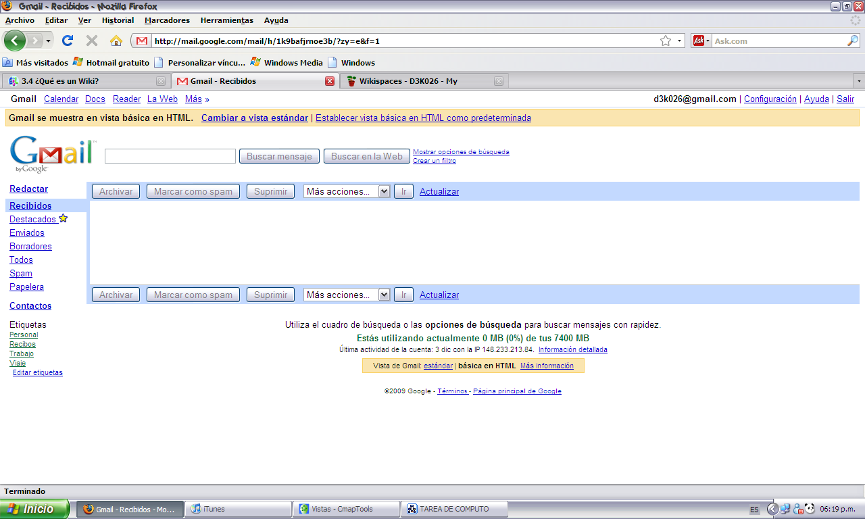
Task: Go to the home page icon
Action: tap(116, 41)
